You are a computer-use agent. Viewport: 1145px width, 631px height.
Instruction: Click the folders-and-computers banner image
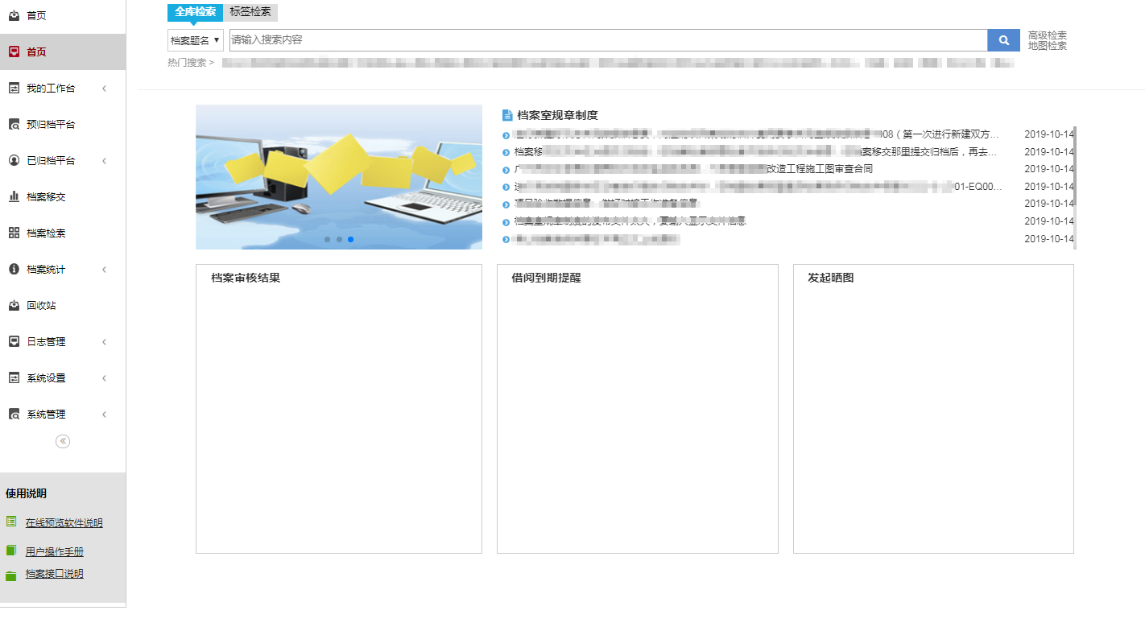tap(339, 177)
